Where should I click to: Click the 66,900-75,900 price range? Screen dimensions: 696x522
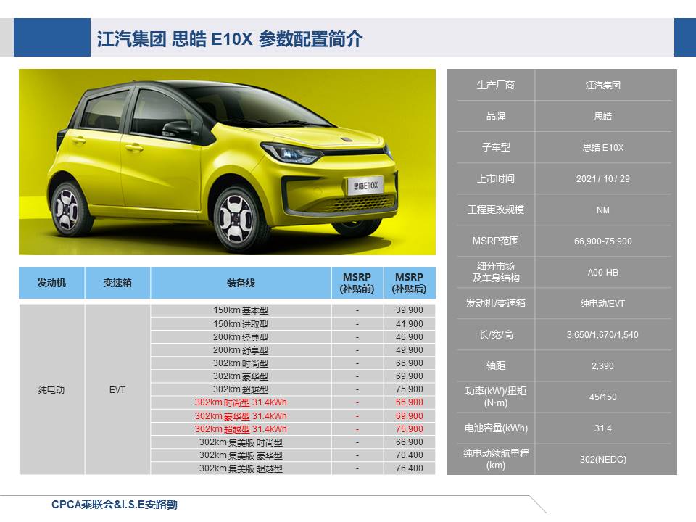[x=602, y=241]
